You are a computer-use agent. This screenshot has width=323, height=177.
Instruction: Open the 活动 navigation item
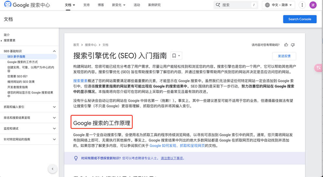pos(137,5)
